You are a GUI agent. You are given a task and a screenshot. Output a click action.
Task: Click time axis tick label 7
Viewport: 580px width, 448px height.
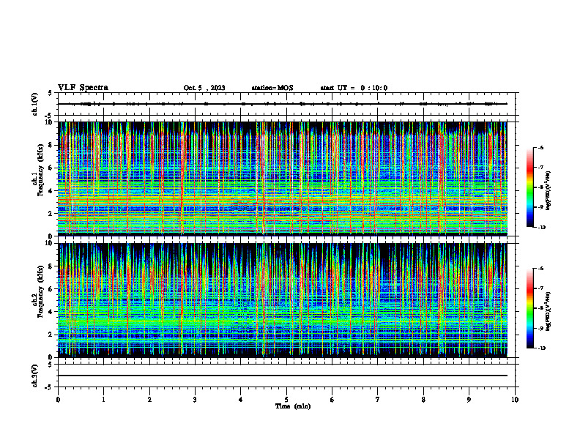(378, 400)
